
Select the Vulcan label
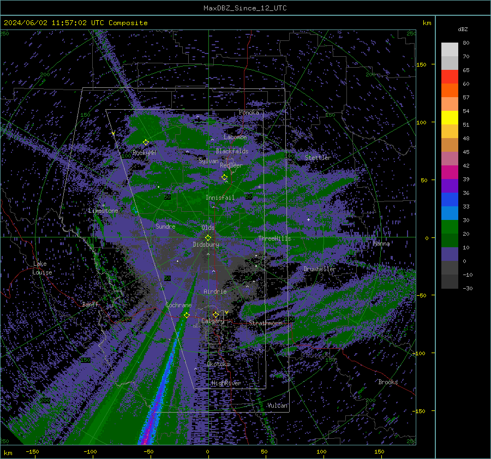277,406
